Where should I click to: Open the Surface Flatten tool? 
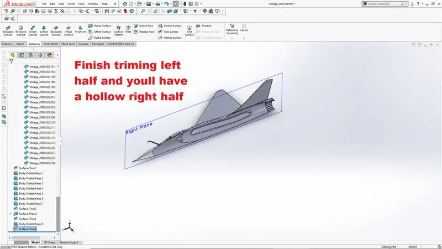pos(119,30)
